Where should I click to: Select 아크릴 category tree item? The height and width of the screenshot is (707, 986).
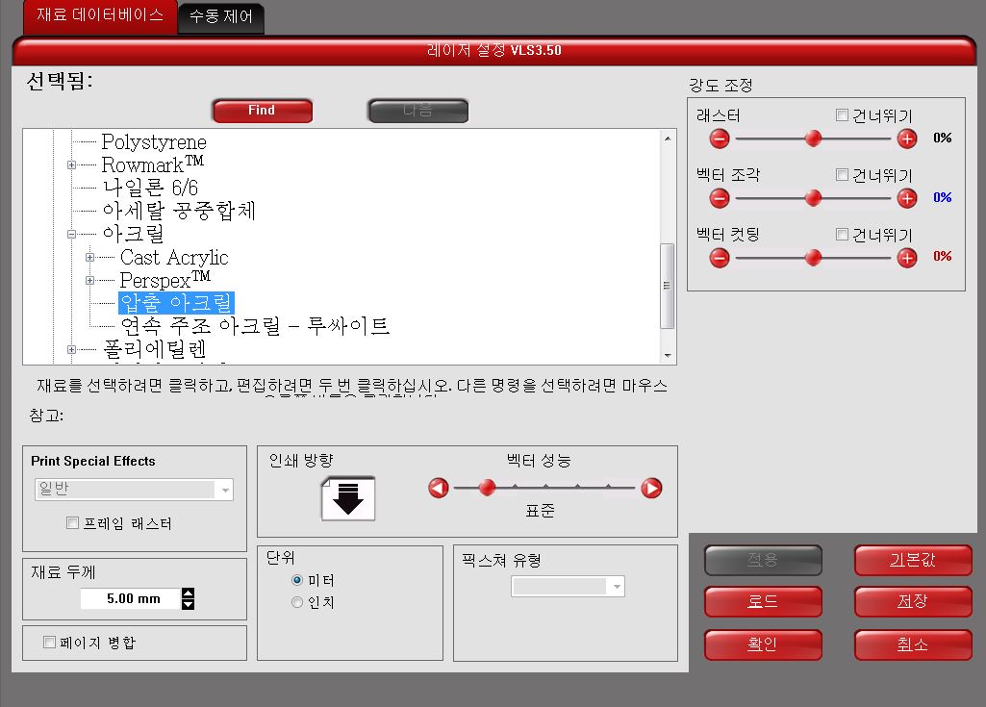[x=134, y=234]
